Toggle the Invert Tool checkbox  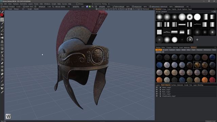click(24, 7)
